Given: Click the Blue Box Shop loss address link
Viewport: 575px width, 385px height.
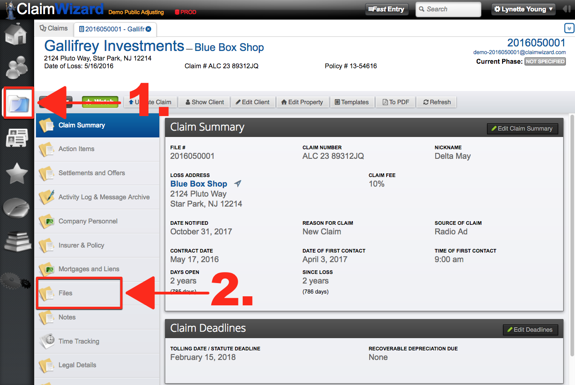Looking at the screenshot, I should click(198, 184).
